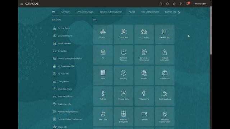Open the My Client Groups tab

[85, 12]
